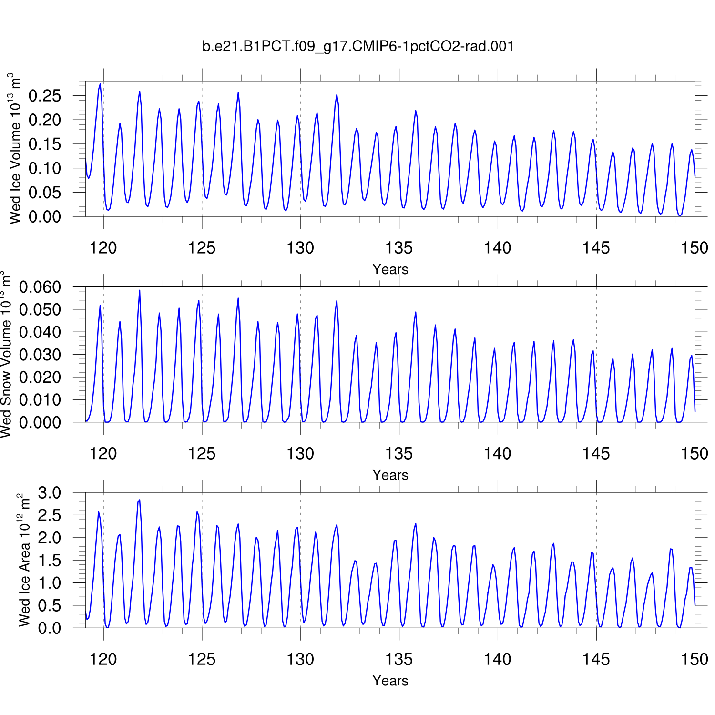Click the Wed Snow Volume y-axis label
Viewport: 715px width, 715px height.
pos(6,354)
